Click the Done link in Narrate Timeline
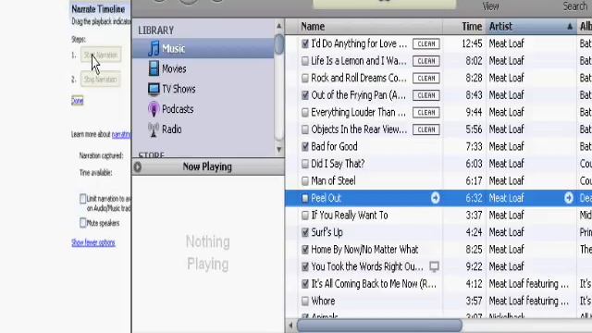This screenshot has width=592, height=333. [x=78, y=101]
